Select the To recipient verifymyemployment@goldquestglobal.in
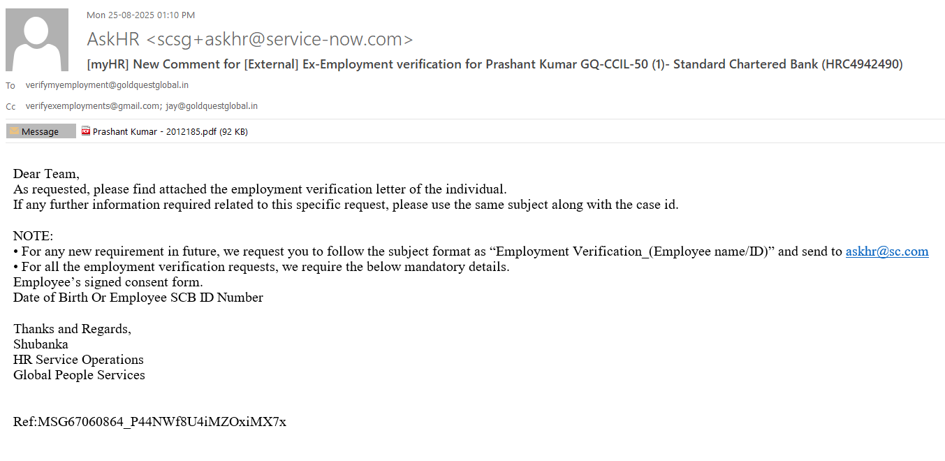 tap(107, 85)
